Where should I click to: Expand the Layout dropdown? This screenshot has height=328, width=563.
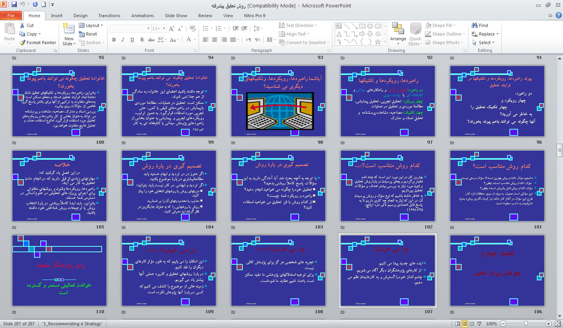click(91, 25)
